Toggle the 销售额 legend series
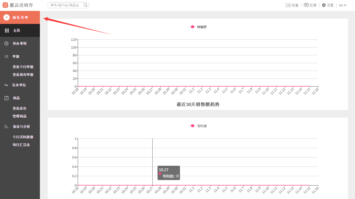 [198, 27]
